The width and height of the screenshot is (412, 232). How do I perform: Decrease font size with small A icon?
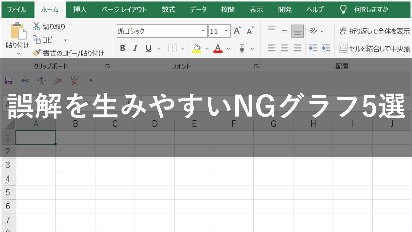click(250, 31)
